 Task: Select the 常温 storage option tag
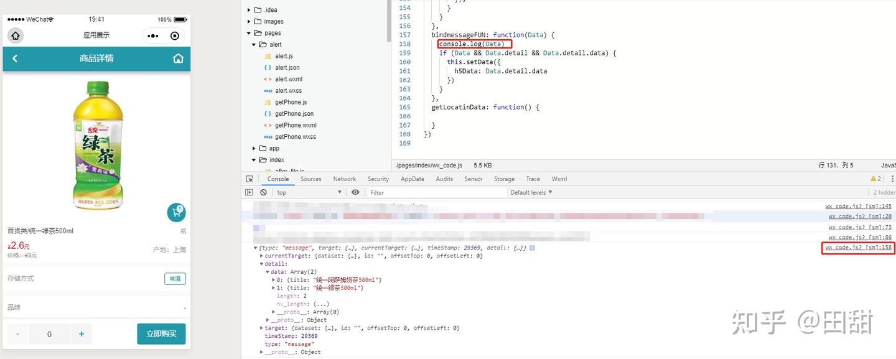[x=175, y=279]
